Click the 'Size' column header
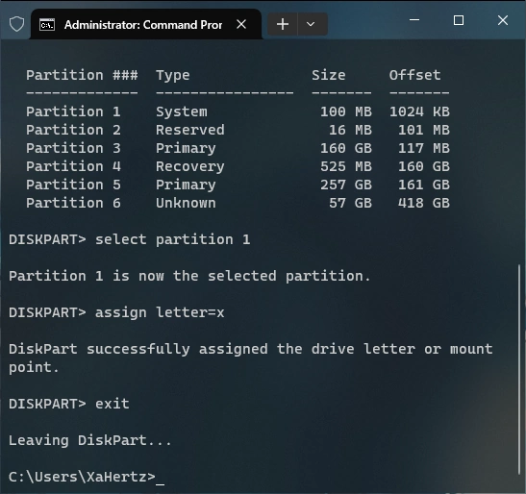Screen dimensions: 526x494 (329, 75)
